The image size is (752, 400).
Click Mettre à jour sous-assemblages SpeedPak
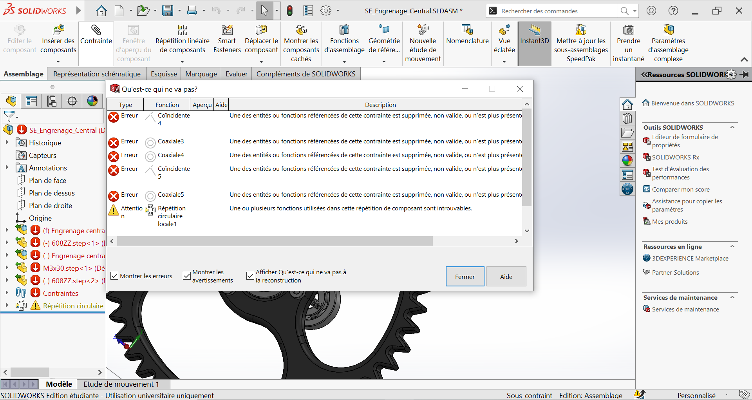581,43
